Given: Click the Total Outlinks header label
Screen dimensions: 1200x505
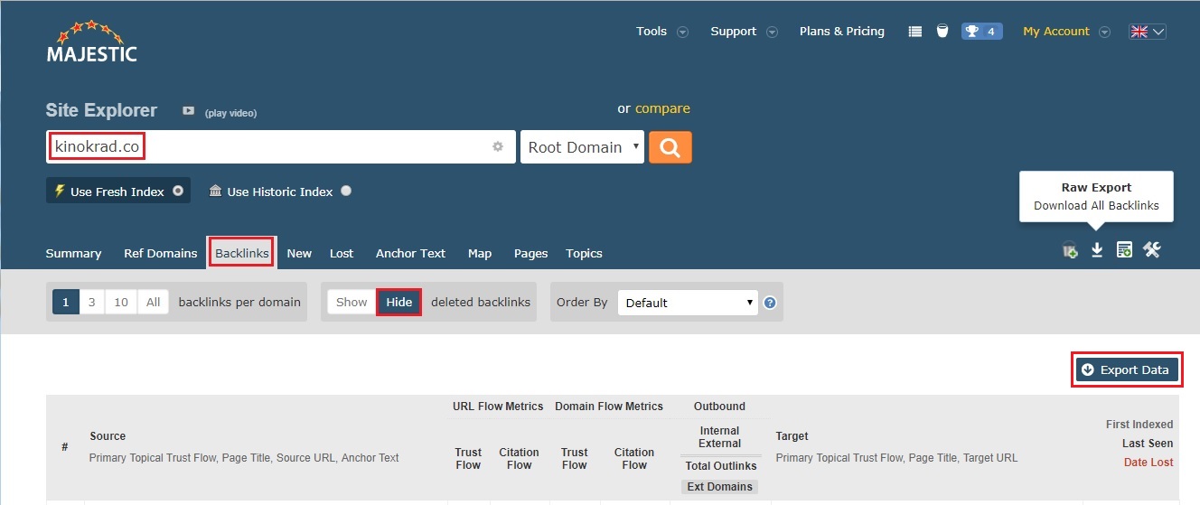Looking at the screenshot, I should [x=720, y=466].
